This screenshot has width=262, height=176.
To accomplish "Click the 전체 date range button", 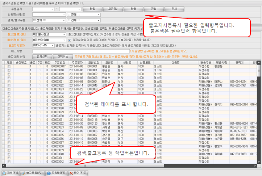I will [x=174, y=9].
